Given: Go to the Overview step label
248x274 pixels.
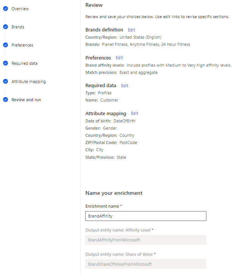Looking at the screenshot, I should click(x=20, y=9).
